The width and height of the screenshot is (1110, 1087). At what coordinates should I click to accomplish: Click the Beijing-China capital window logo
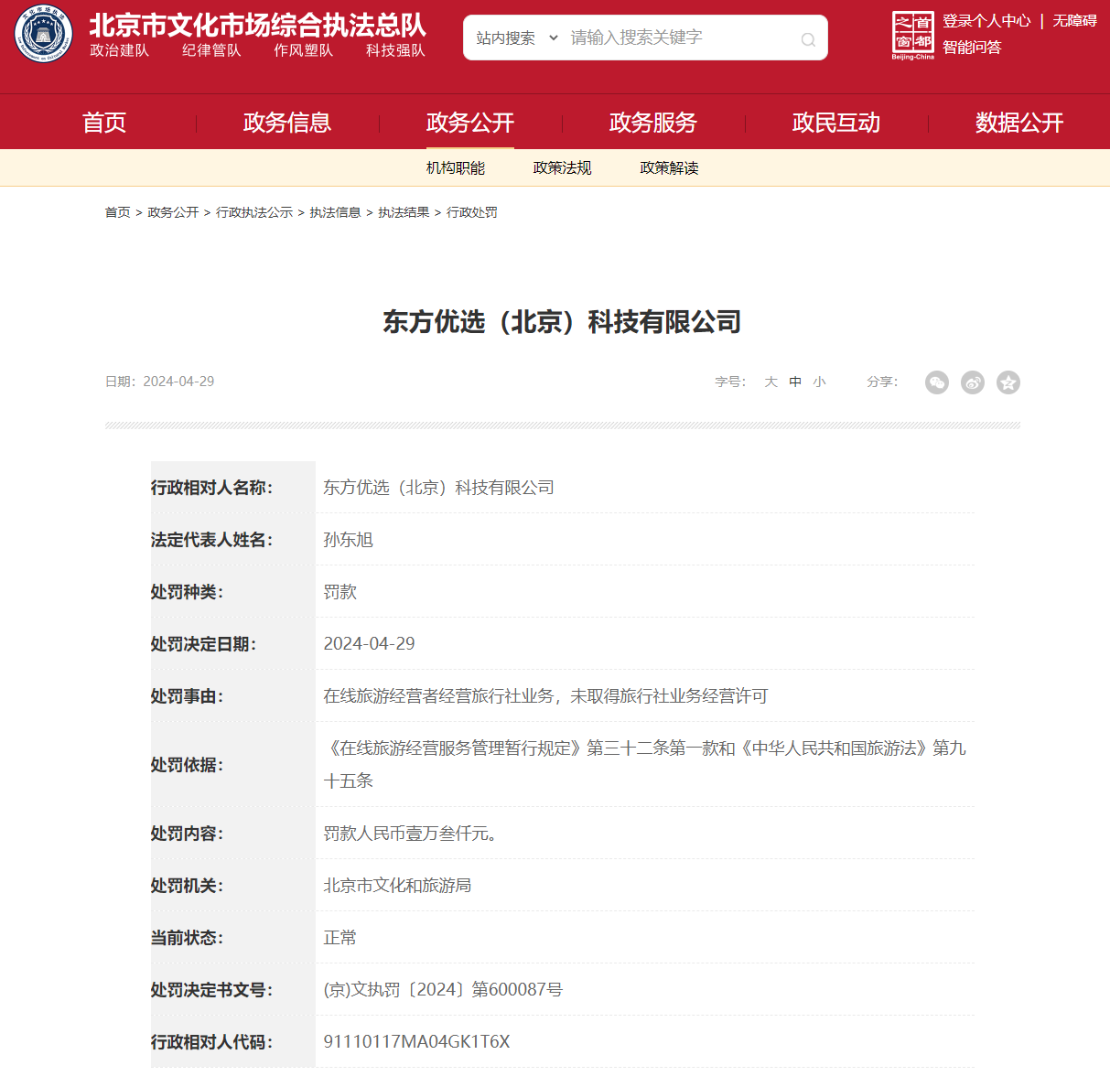(x=912, y=36)
